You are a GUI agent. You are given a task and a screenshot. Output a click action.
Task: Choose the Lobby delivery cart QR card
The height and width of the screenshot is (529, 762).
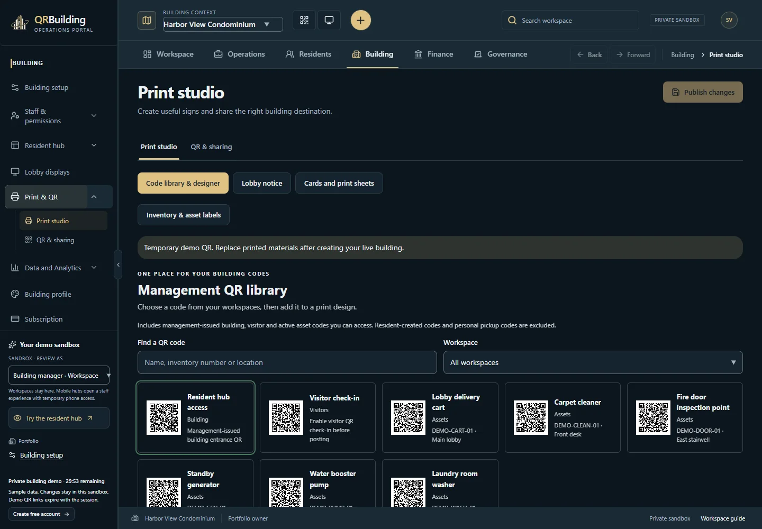[x=440, y=418]
